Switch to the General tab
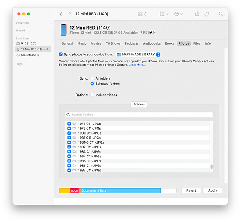This screenshot has width=240, height=222. tap(67, 43)
